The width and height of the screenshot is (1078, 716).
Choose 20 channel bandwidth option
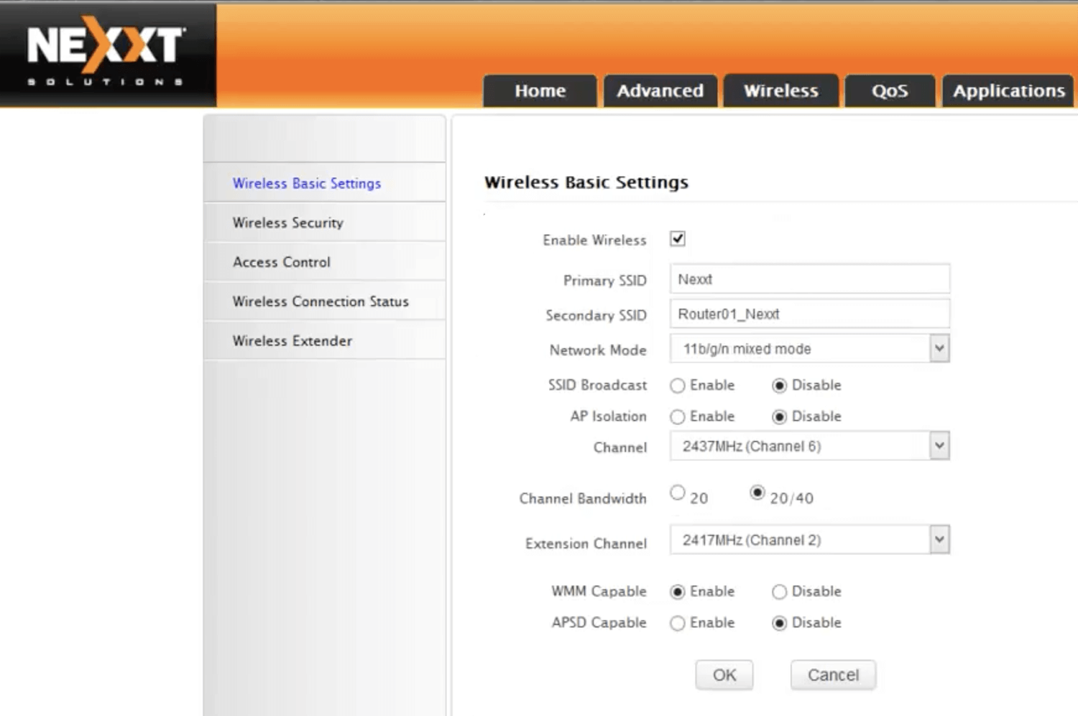pyautogui.click(x=678, y=493)
